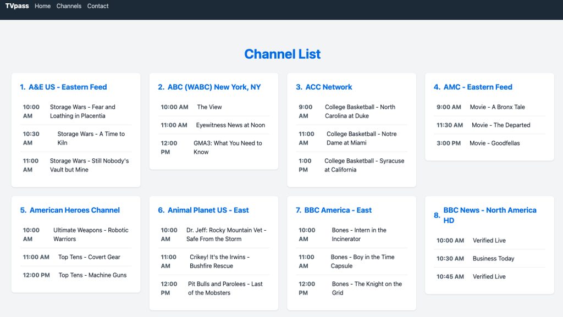Open the Animal Planet US - East channel
Image resolution: width=563 pixels, height=317 pixels.
(209, 210)
